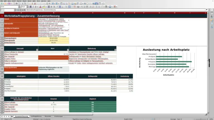This screenshot has height=120, width=214.
Task: Open the Bedeutung column filter dropdown
Action: pos(115,50)
